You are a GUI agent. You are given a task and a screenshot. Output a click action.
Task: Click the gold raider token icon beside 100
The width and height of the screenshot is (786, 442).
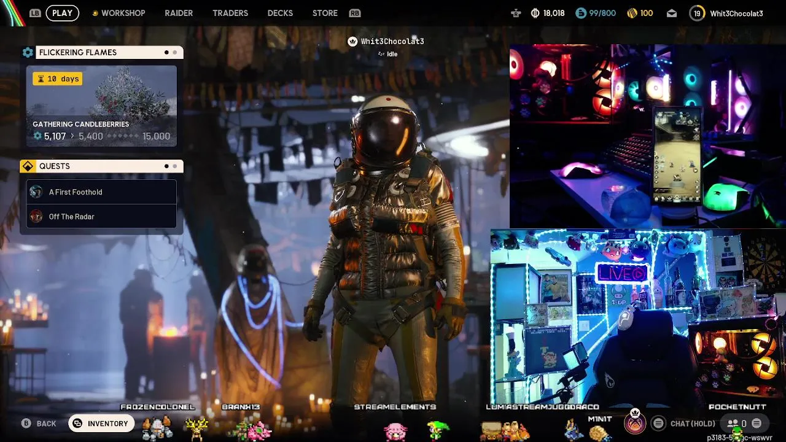pos(632,13)
